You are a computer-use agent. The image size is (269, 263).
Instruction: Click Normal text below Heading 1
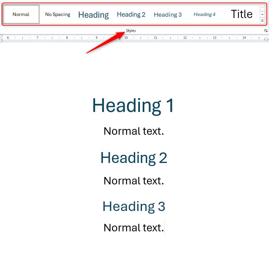tap(134, 131)
